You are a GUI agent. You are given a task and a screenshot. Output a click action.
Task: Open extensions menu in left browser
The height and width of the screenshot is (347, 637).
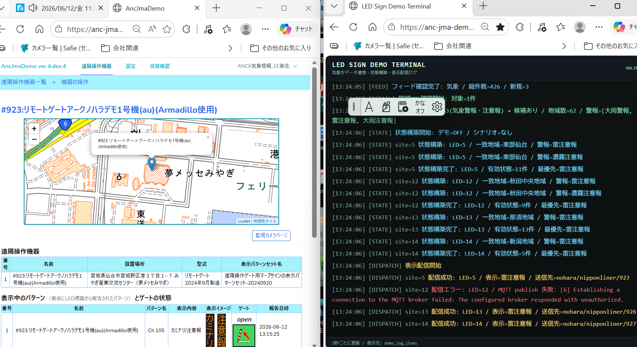[186, 29]
